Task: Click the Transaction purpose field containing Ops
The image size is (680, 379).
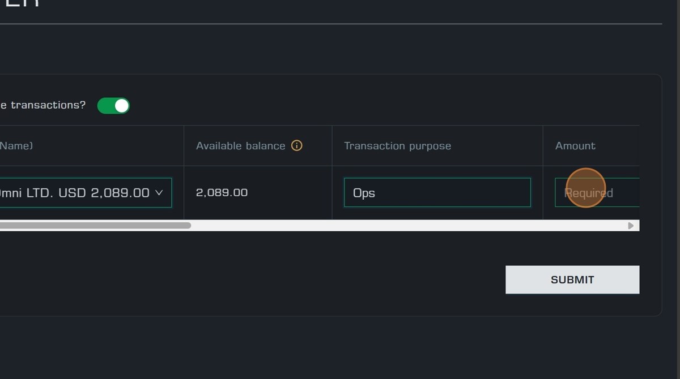Action: [x=437, y=193]
